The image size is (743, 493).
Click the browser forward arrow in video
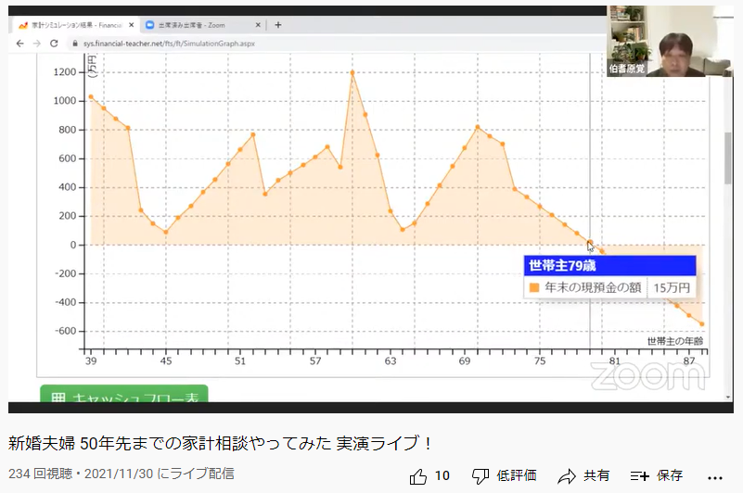37,44
